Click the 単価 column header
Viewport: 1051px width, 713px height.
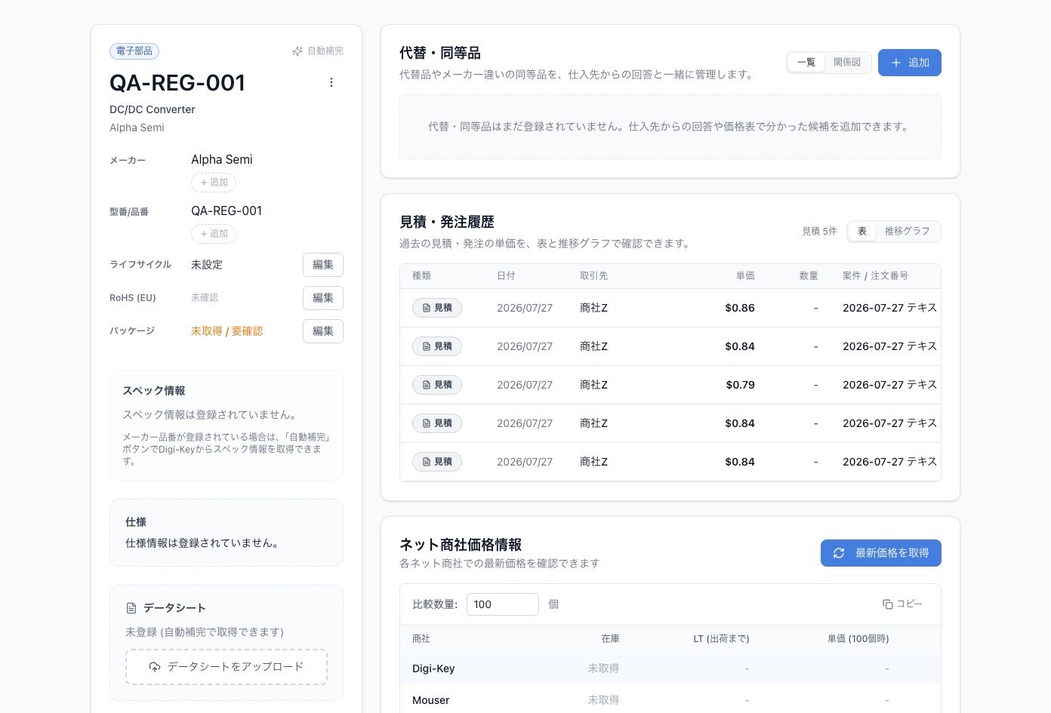click(x=745, y=276)
